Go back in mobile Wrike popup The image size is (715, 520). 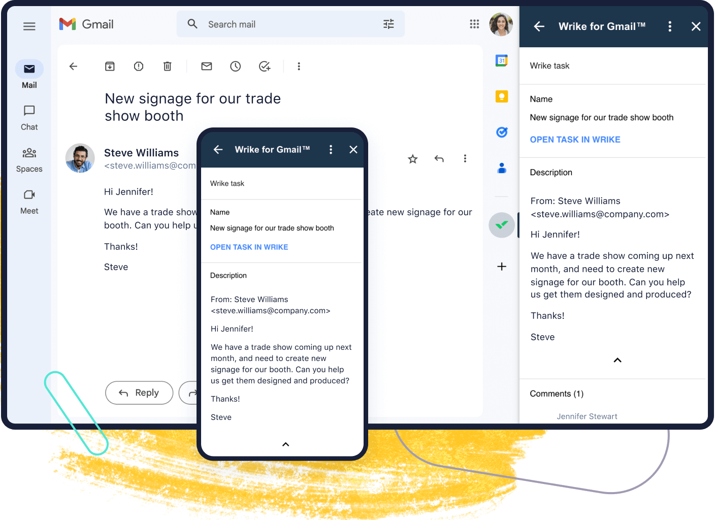218,149
